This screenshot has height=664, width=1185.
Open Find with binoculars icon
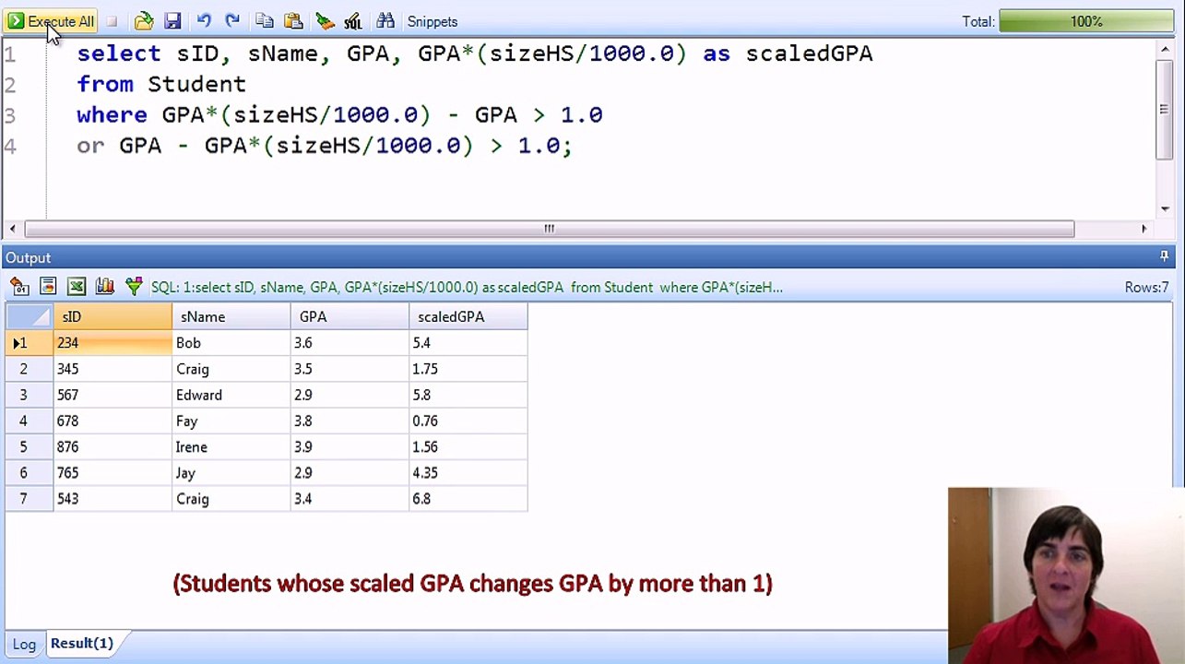(x=385, y=20)
